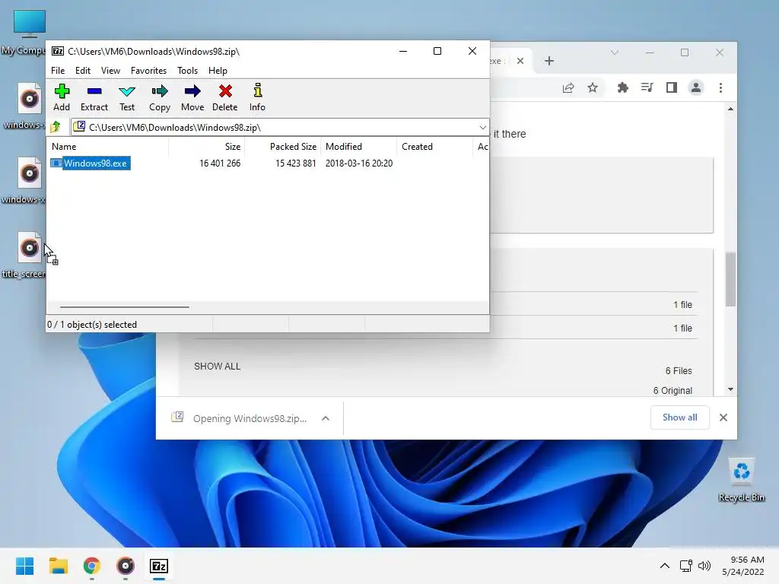Expand the Windows98.zip download options arrow
Image resolution: width=779 pixels, height=584 pixels.
point(326,419)
